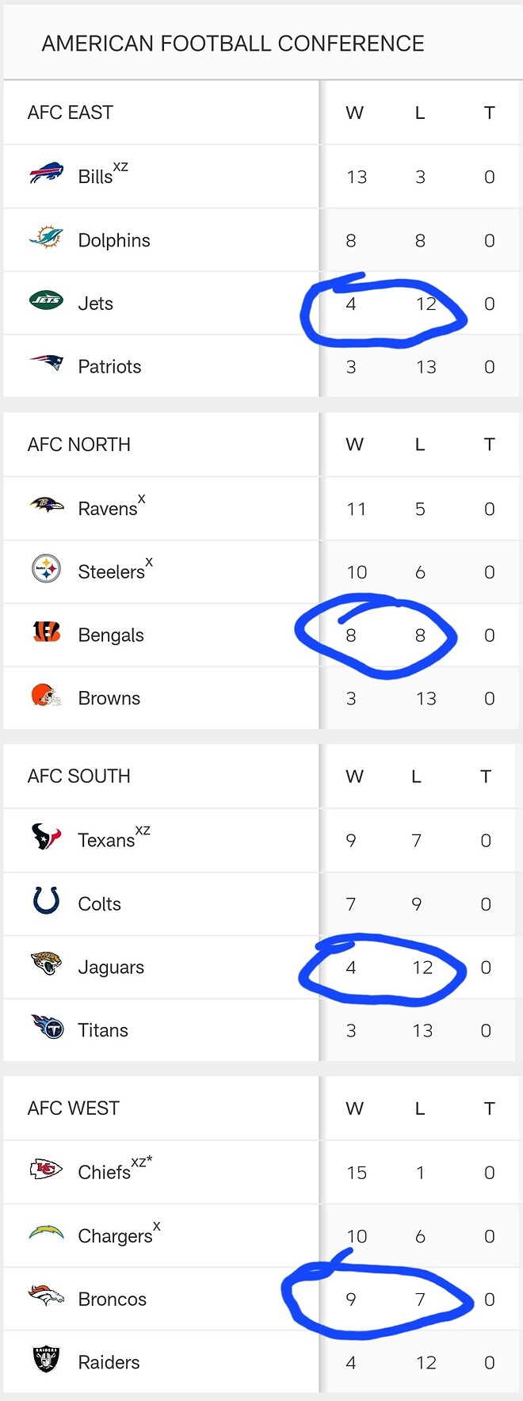Tap the Steelers logo icon
This screenshot has height=1401, width=523.
pos(46,568)
